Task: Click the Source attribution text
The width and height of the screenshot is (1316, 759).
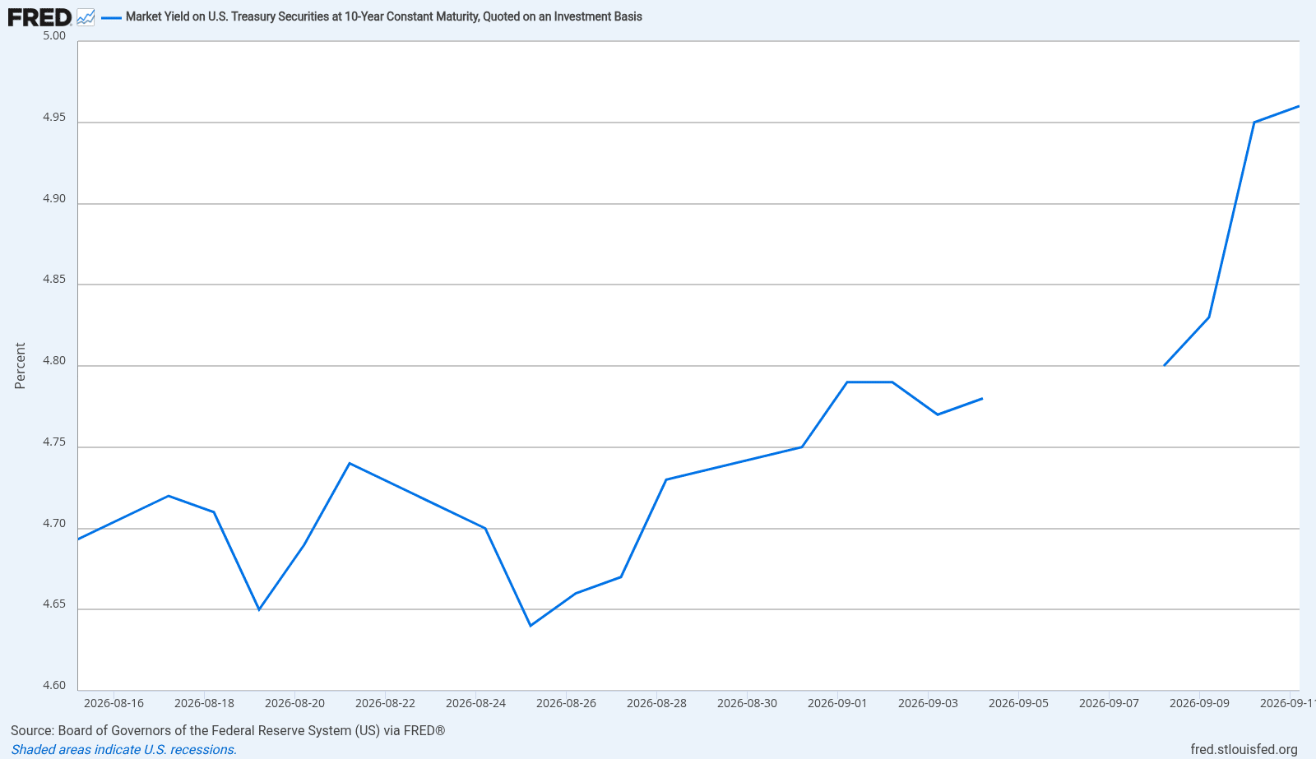Action: [x=228, y=730]
